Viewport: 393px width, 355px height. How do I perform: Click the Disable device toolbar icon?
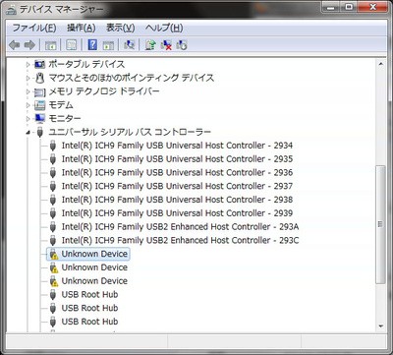click(182, 45)
